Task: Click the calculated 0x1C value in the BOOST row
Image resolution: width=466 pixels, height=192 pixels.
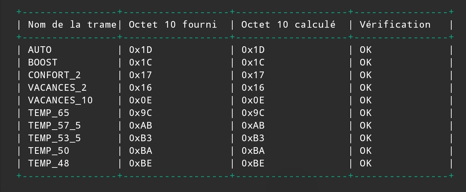Action: pos(253,62)
